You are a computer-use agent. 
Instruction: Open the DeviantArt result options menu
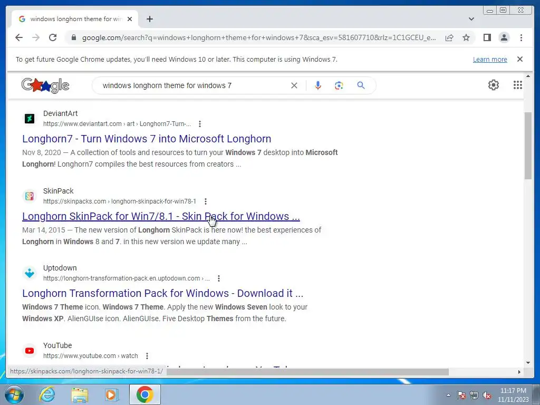click(x=200, y=124)
